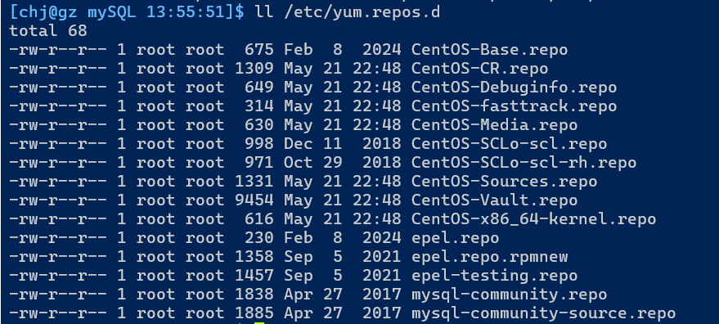The image size is (719, 324).
Task: Select mysql-community-source.repo entry
Action: pos(543,313)
